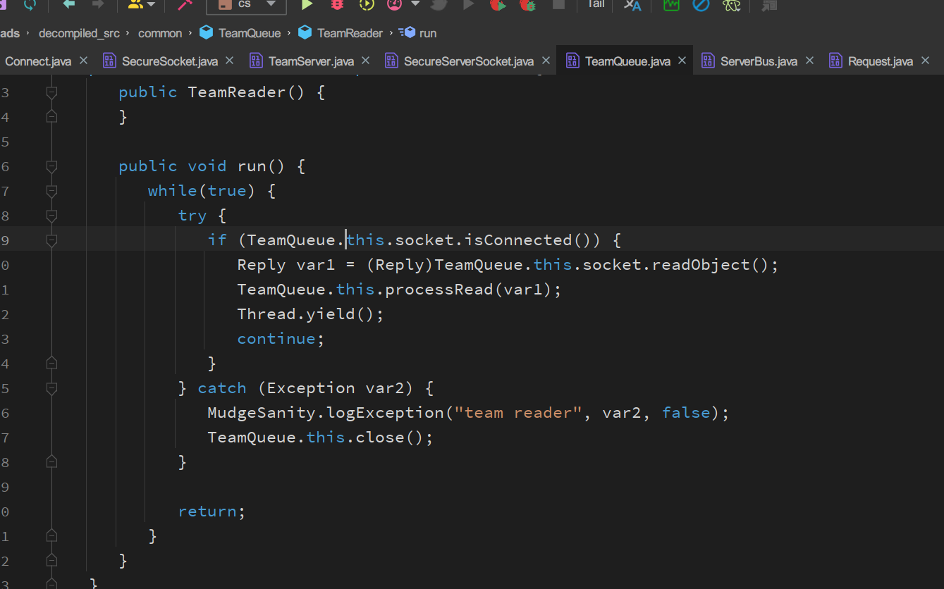Click the 'return' keyword
This screenshot has width=944, height=589.
[x=207, y=512]
